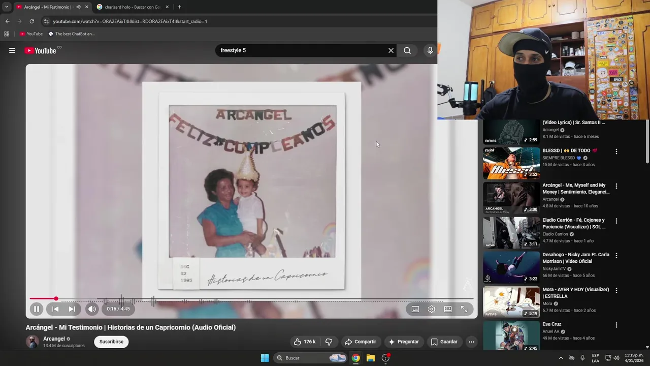Open options for Mora AYER Y HOY video
Image resolution: width=650 pixels, height=366 pixels.
pyautogui.click(x=616, y=290)
